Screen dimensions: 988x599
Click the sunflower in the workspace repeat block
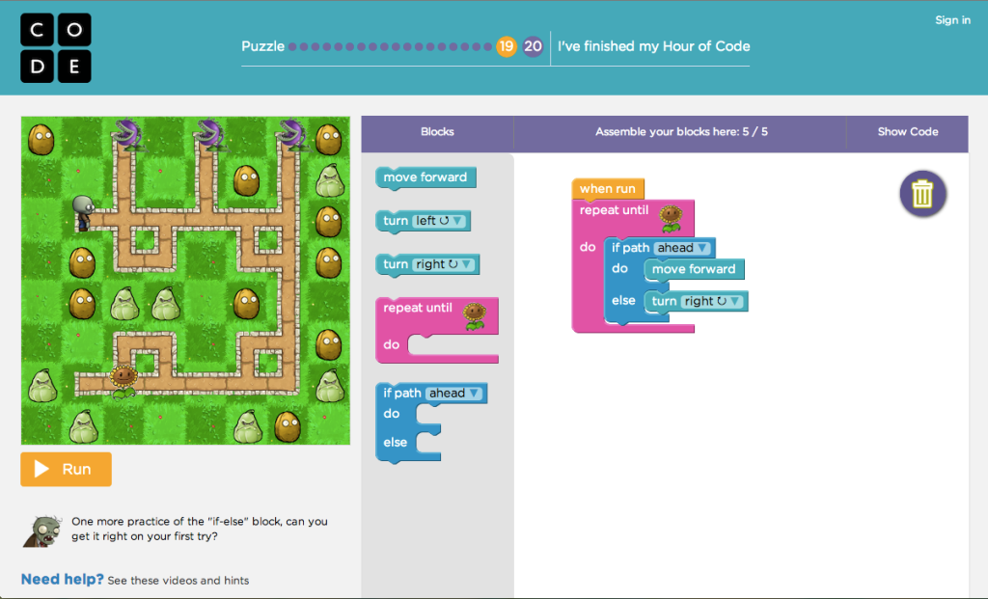[671, 216]
